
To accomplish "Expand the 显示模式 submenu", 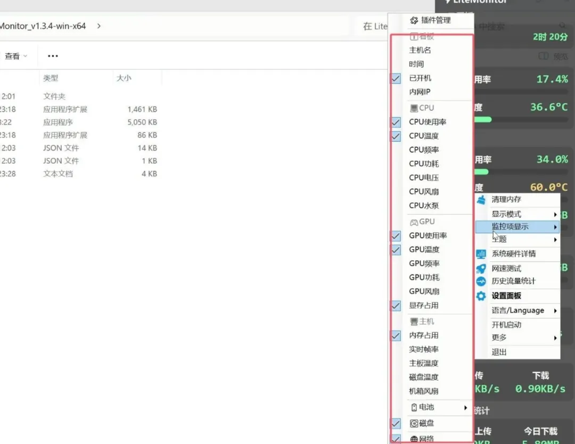I will tap(513, 213).
